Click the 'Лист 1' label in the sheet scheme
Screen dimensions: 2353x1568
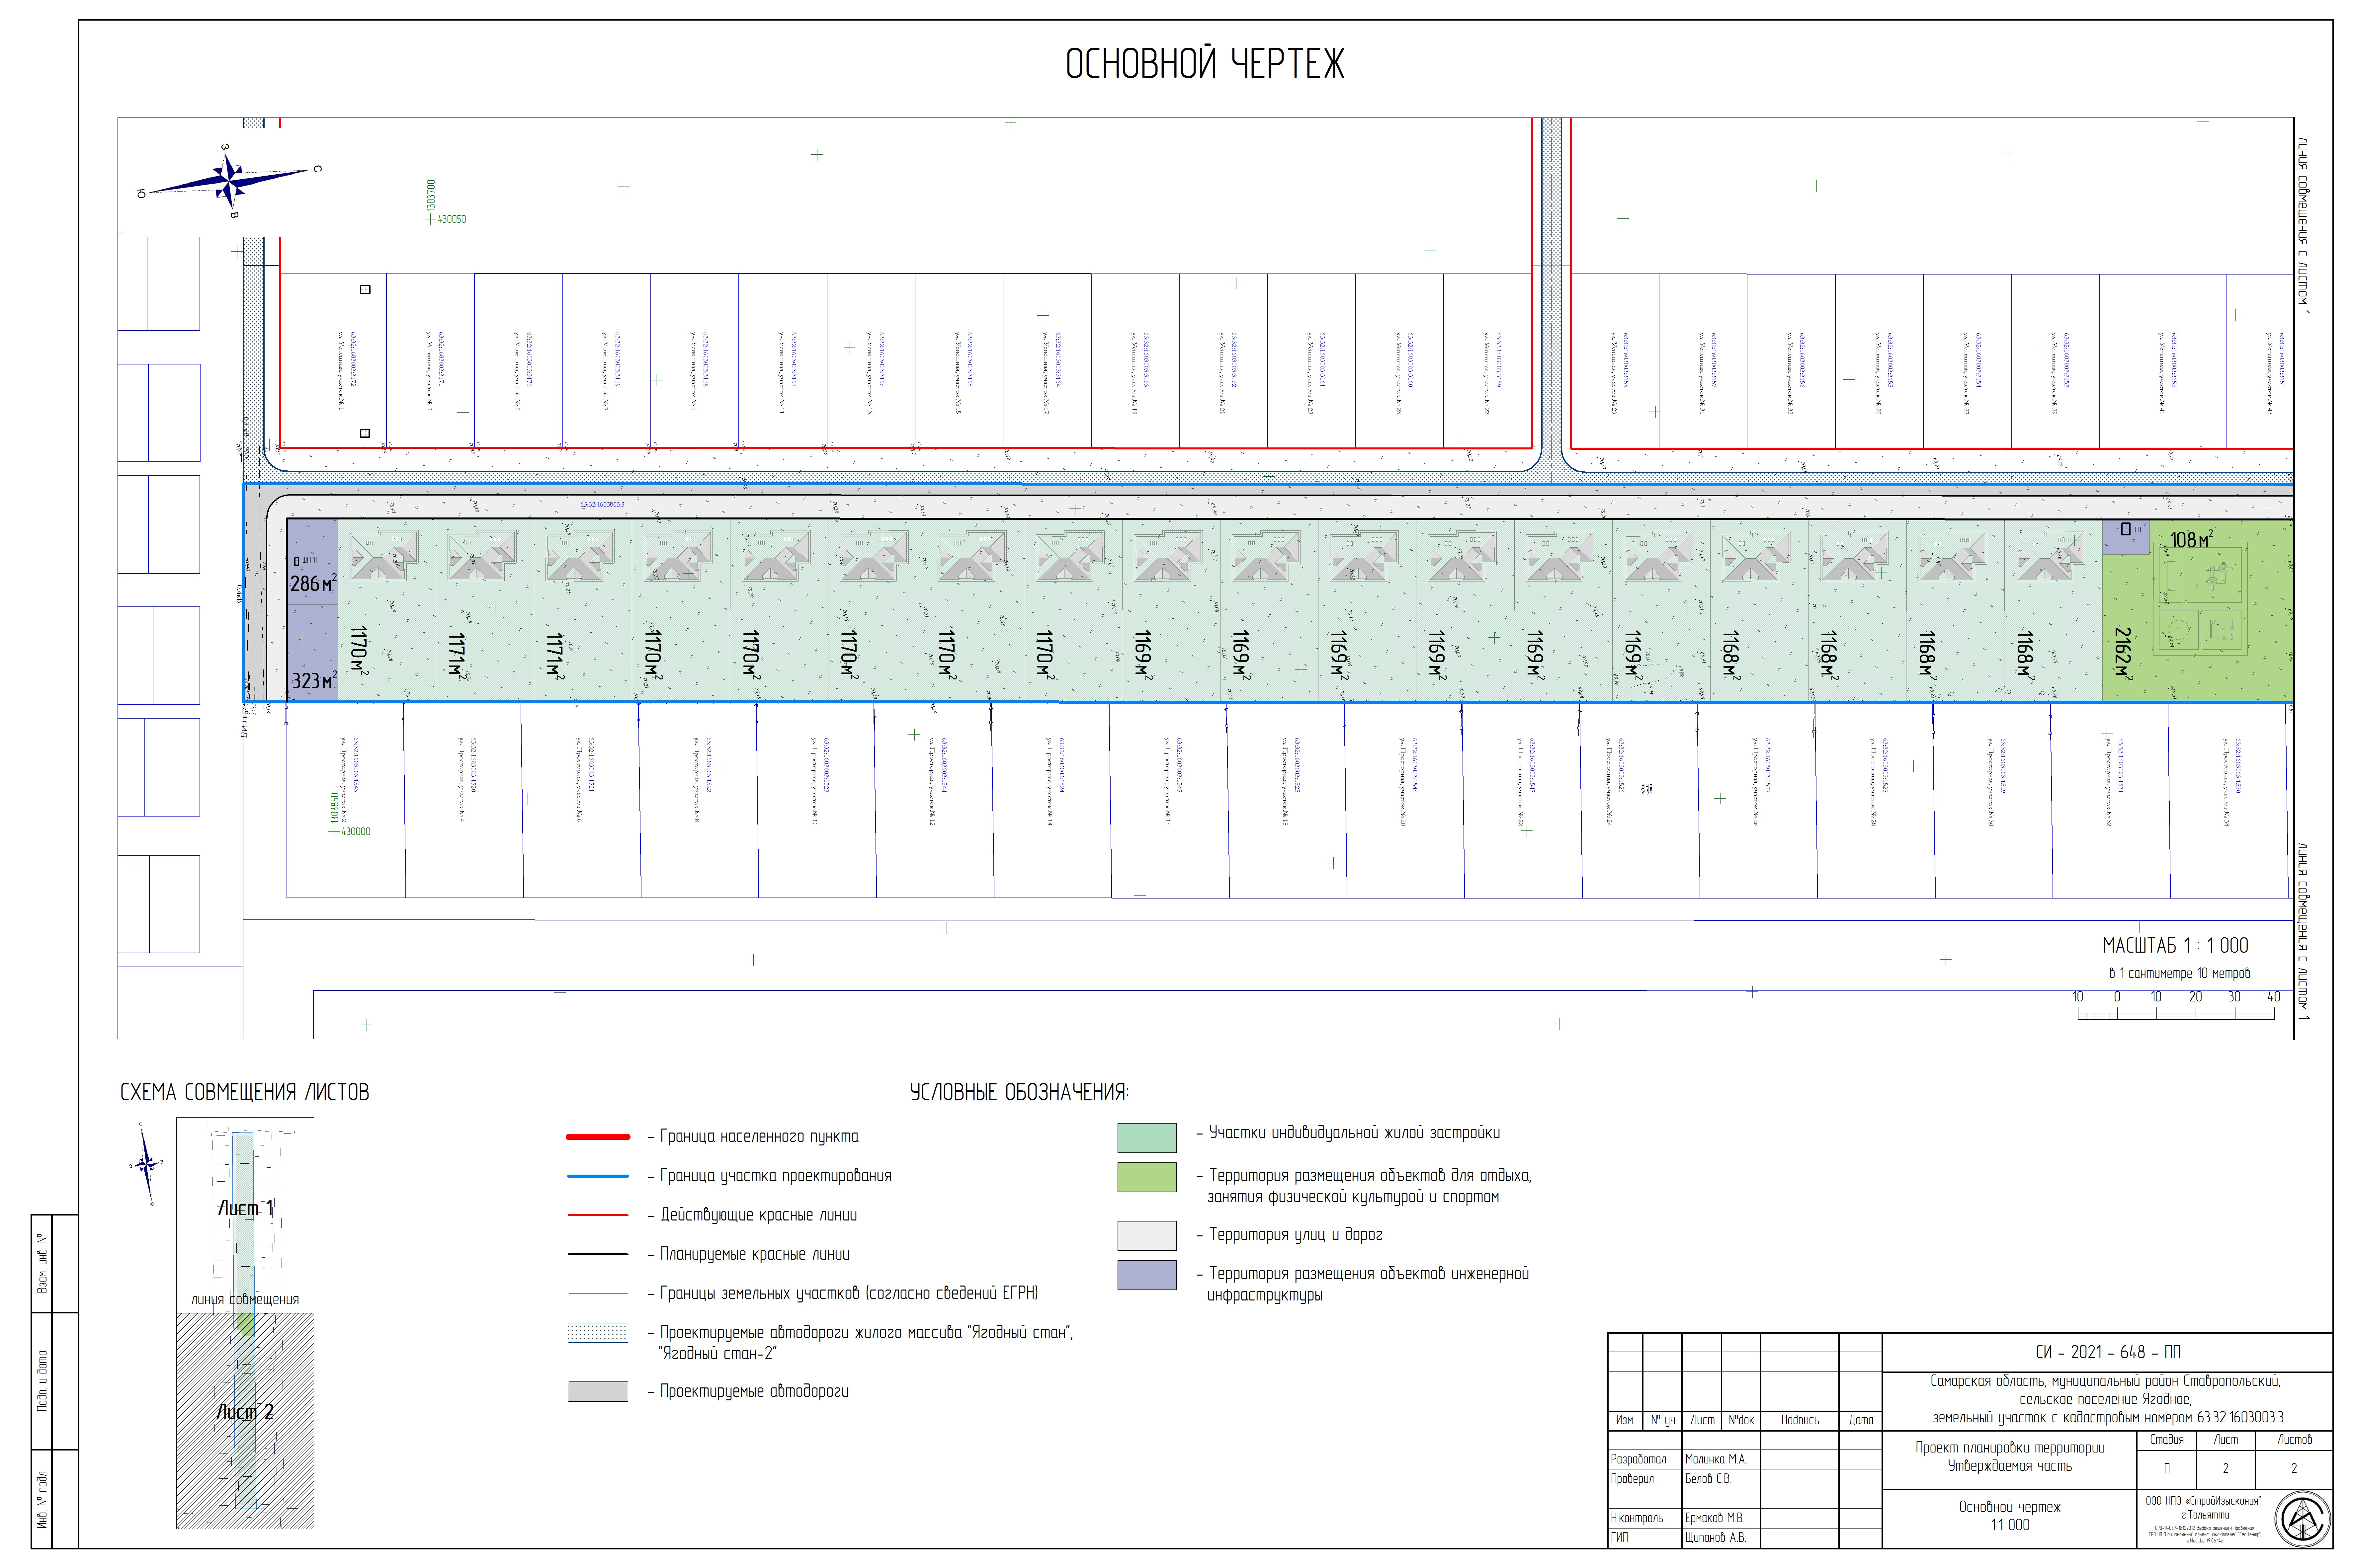pos(245,1208)
